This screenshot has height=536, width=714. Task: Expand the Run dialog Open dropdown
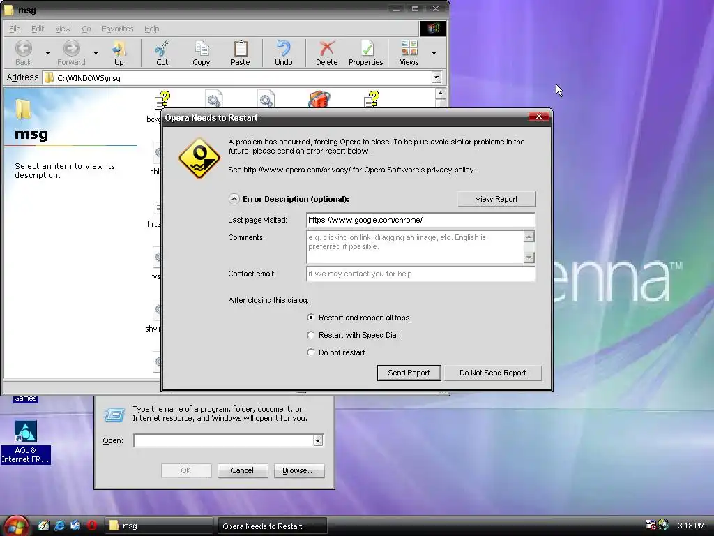coord(318,441)
